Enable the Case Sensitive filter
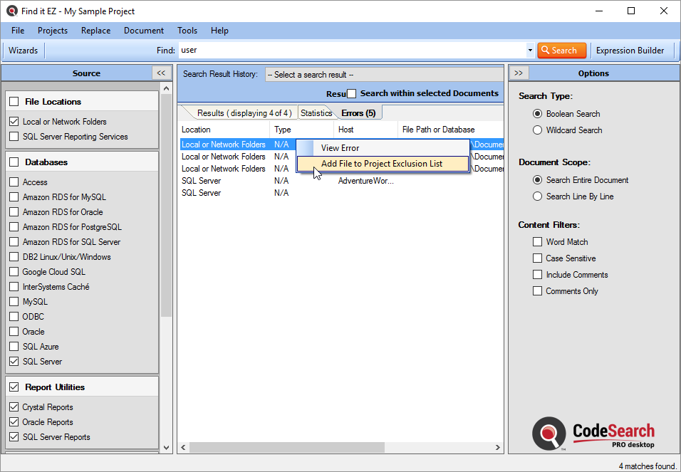This screenshot has height=472, width=681. [538, 258]
